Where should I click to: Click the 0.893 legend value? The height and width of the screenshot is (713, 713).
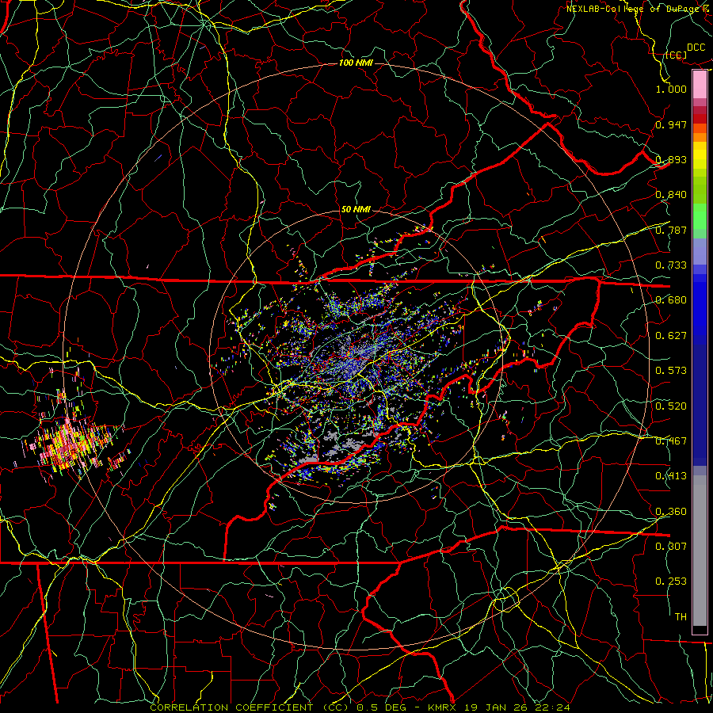click(671, 159)
